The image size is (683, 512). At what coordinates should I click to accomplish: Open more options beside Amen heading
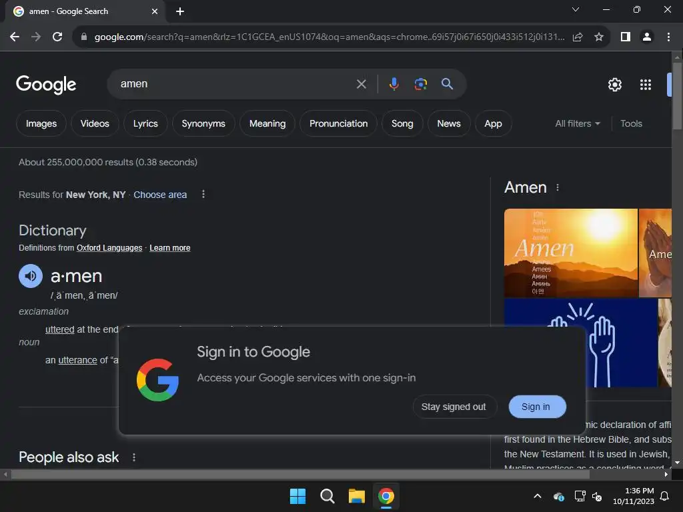click(558, 187)
